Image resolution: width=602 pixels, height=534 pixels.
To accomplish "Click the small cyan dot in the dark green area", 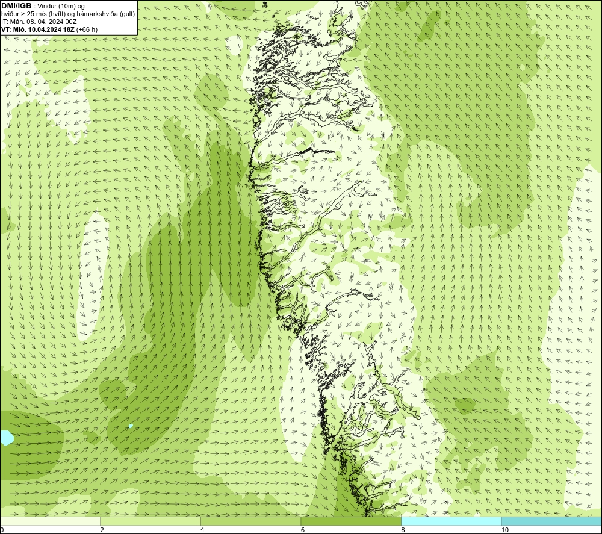I will pyautogui.click(x=131, y=426).
